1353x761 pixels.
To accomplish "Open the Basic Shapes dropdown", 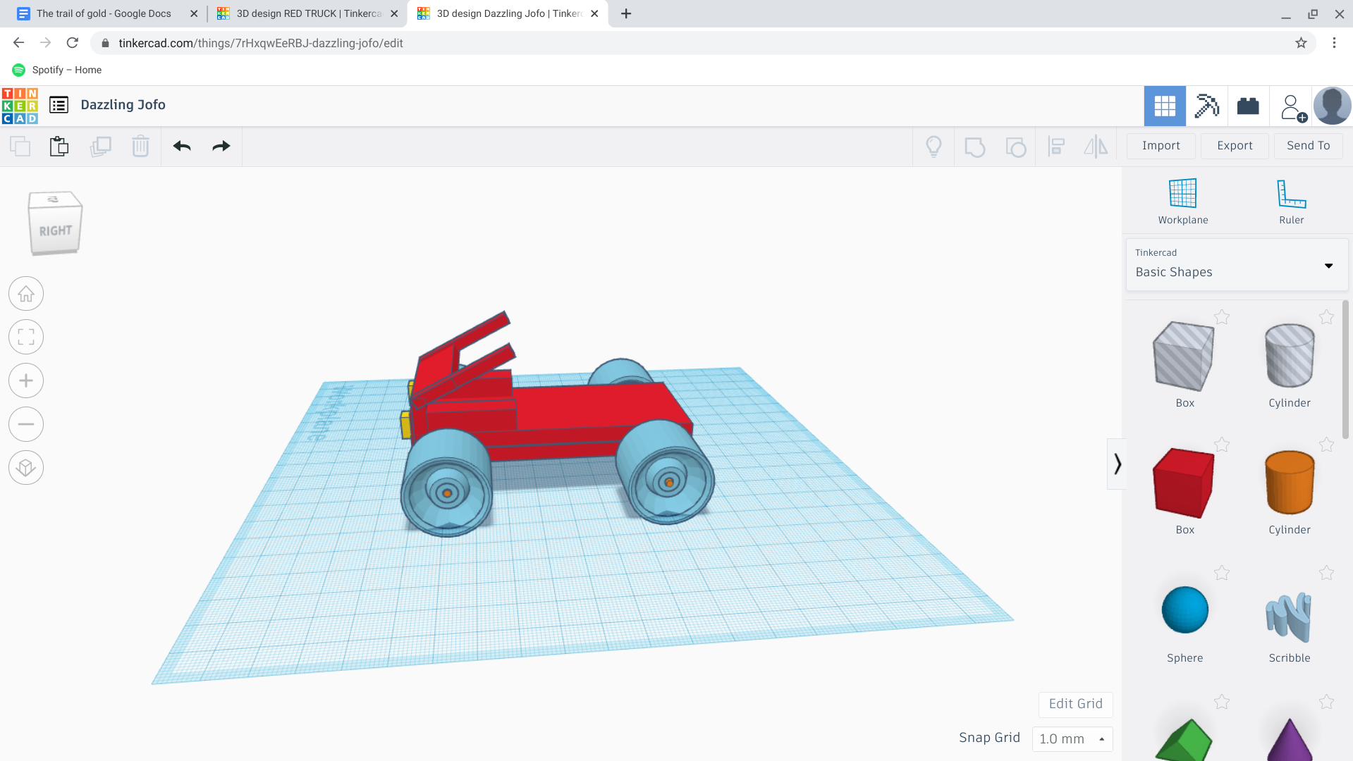I will tap(1237, 264).
